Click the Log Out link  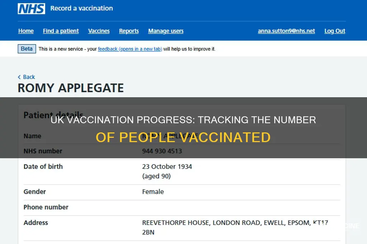pyautogui.click(x=335, y=31)
